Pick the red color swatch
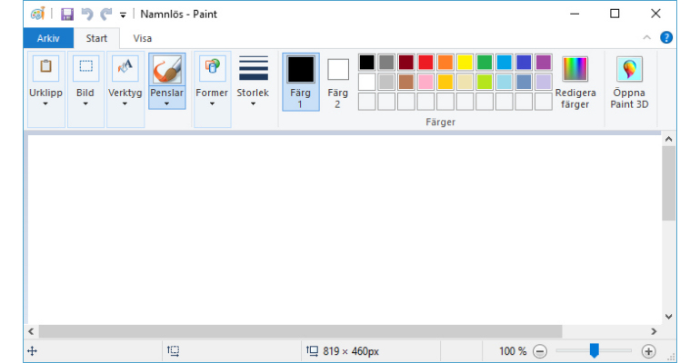The height and width of the screenshot is (363, 700). [425, 63]
